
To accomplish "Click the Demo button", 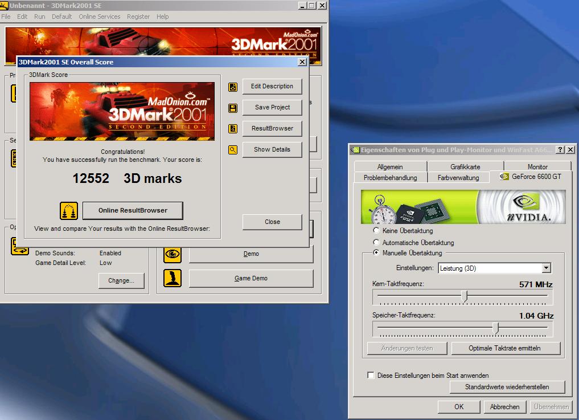I will 251,254.
